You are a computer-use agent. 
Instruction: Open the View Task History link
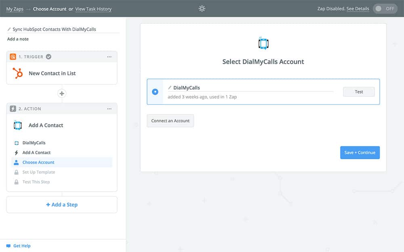93,9
